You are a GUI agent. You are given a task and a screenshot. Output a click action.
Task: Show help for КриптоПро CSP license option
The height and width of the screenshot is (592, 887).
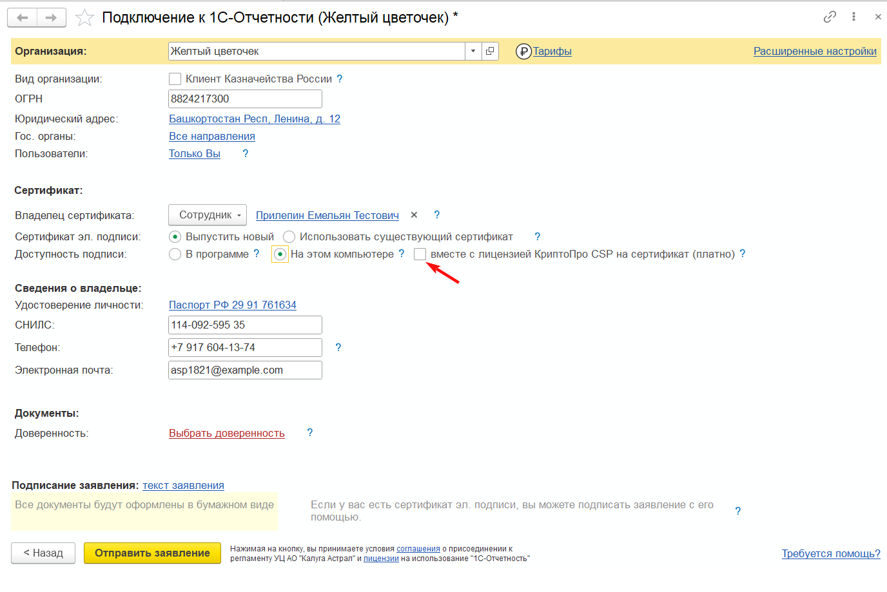click(743, 254)
